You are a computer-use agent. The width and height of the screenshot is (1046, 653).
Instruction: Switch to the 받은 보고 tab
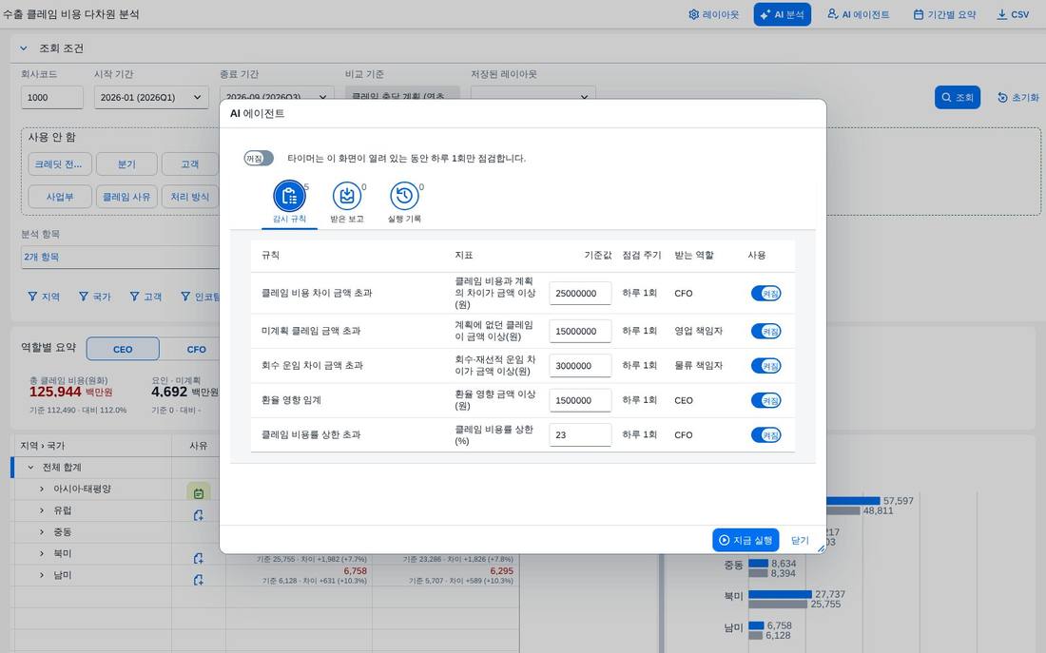(x=347, y=202)
